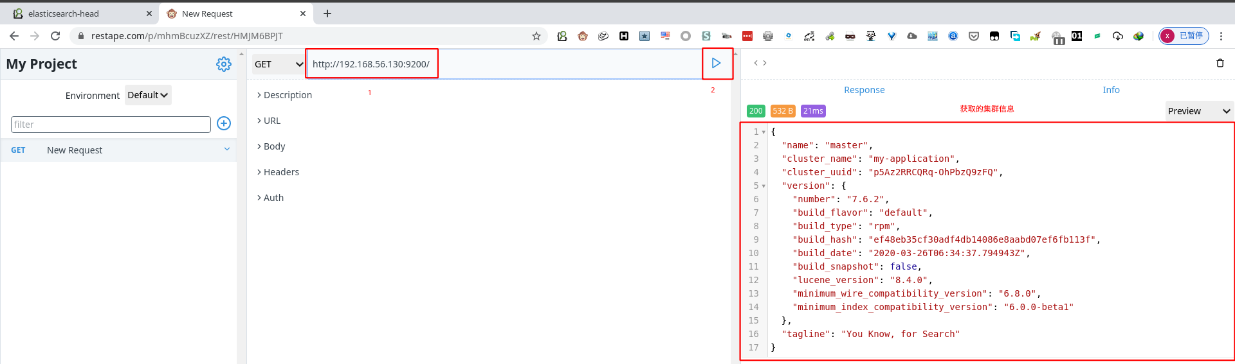Click the browser address bar
1235x364 pixels.
(309, 36)
